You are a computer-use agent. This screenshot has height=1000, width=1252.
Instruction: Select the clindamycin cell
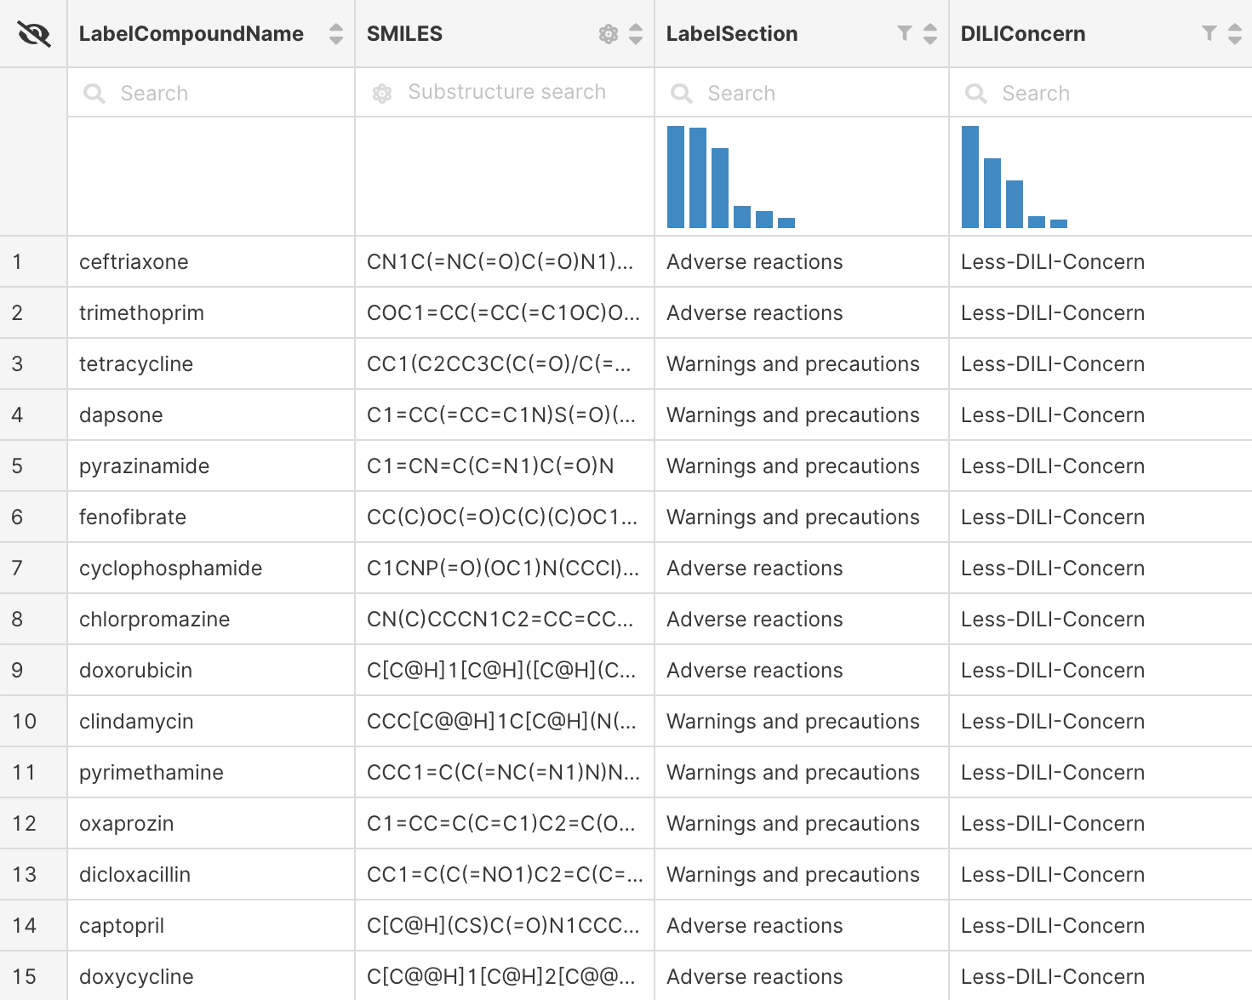(211, 721)
